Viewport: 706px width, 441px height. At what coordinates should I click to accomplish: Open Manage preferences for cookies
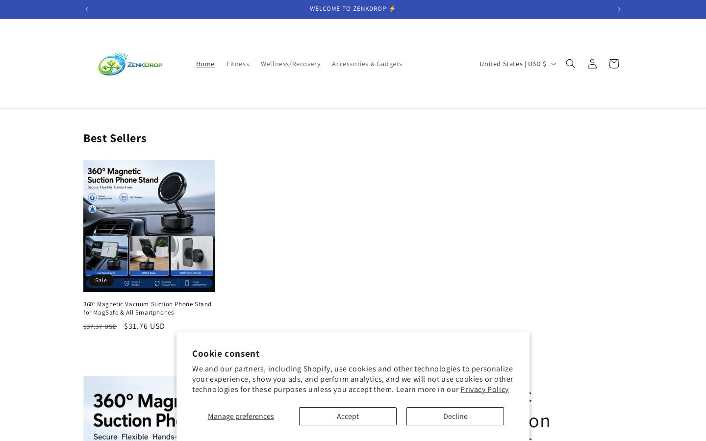pos(241,416)
